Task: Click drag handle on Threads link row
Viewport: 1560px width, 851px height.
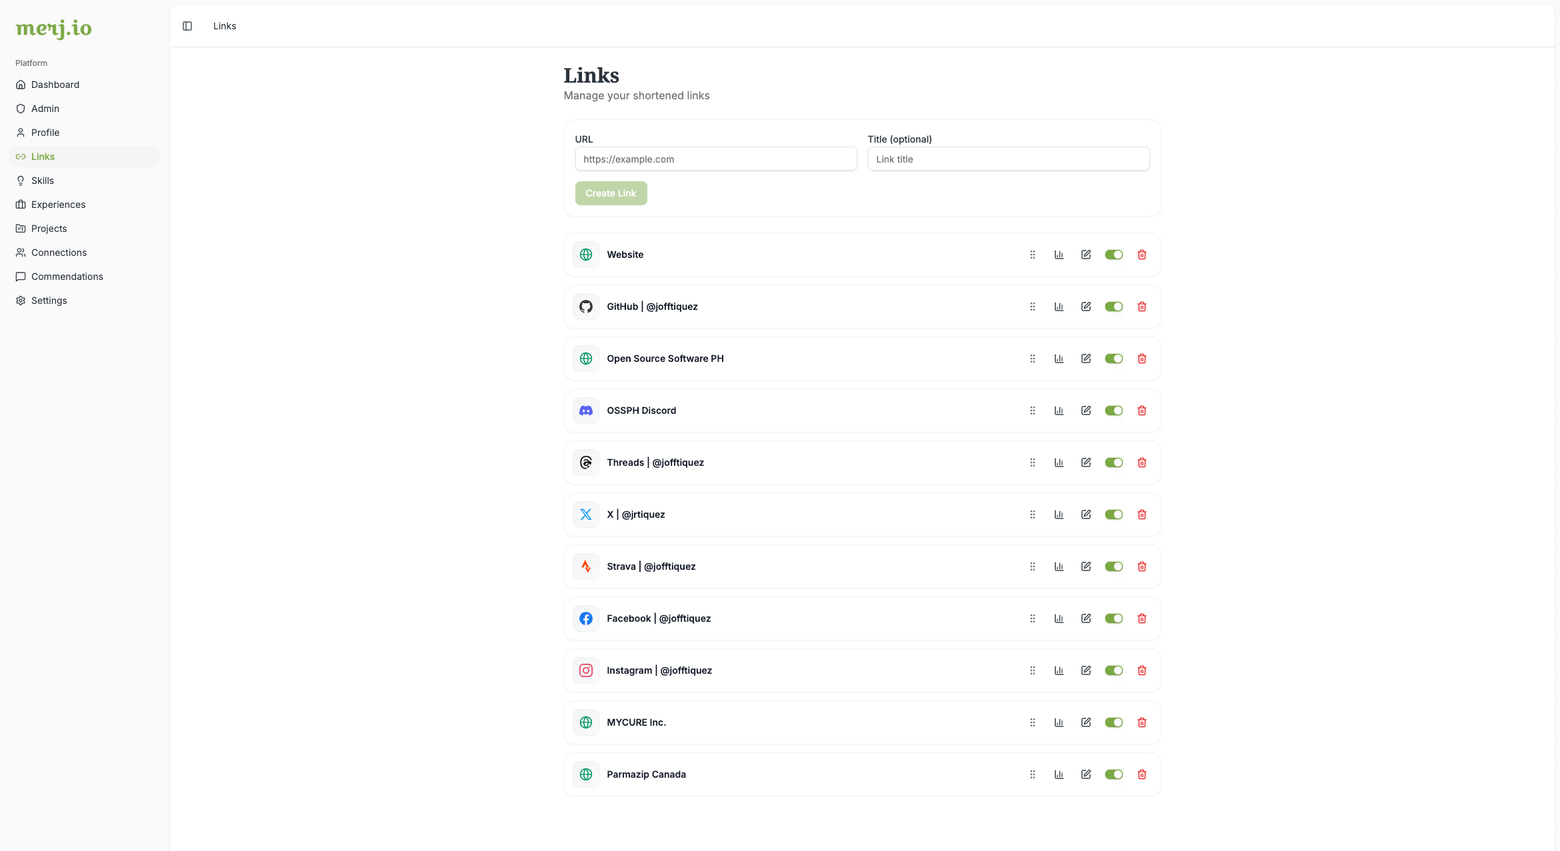Action: coord(1033,462)
